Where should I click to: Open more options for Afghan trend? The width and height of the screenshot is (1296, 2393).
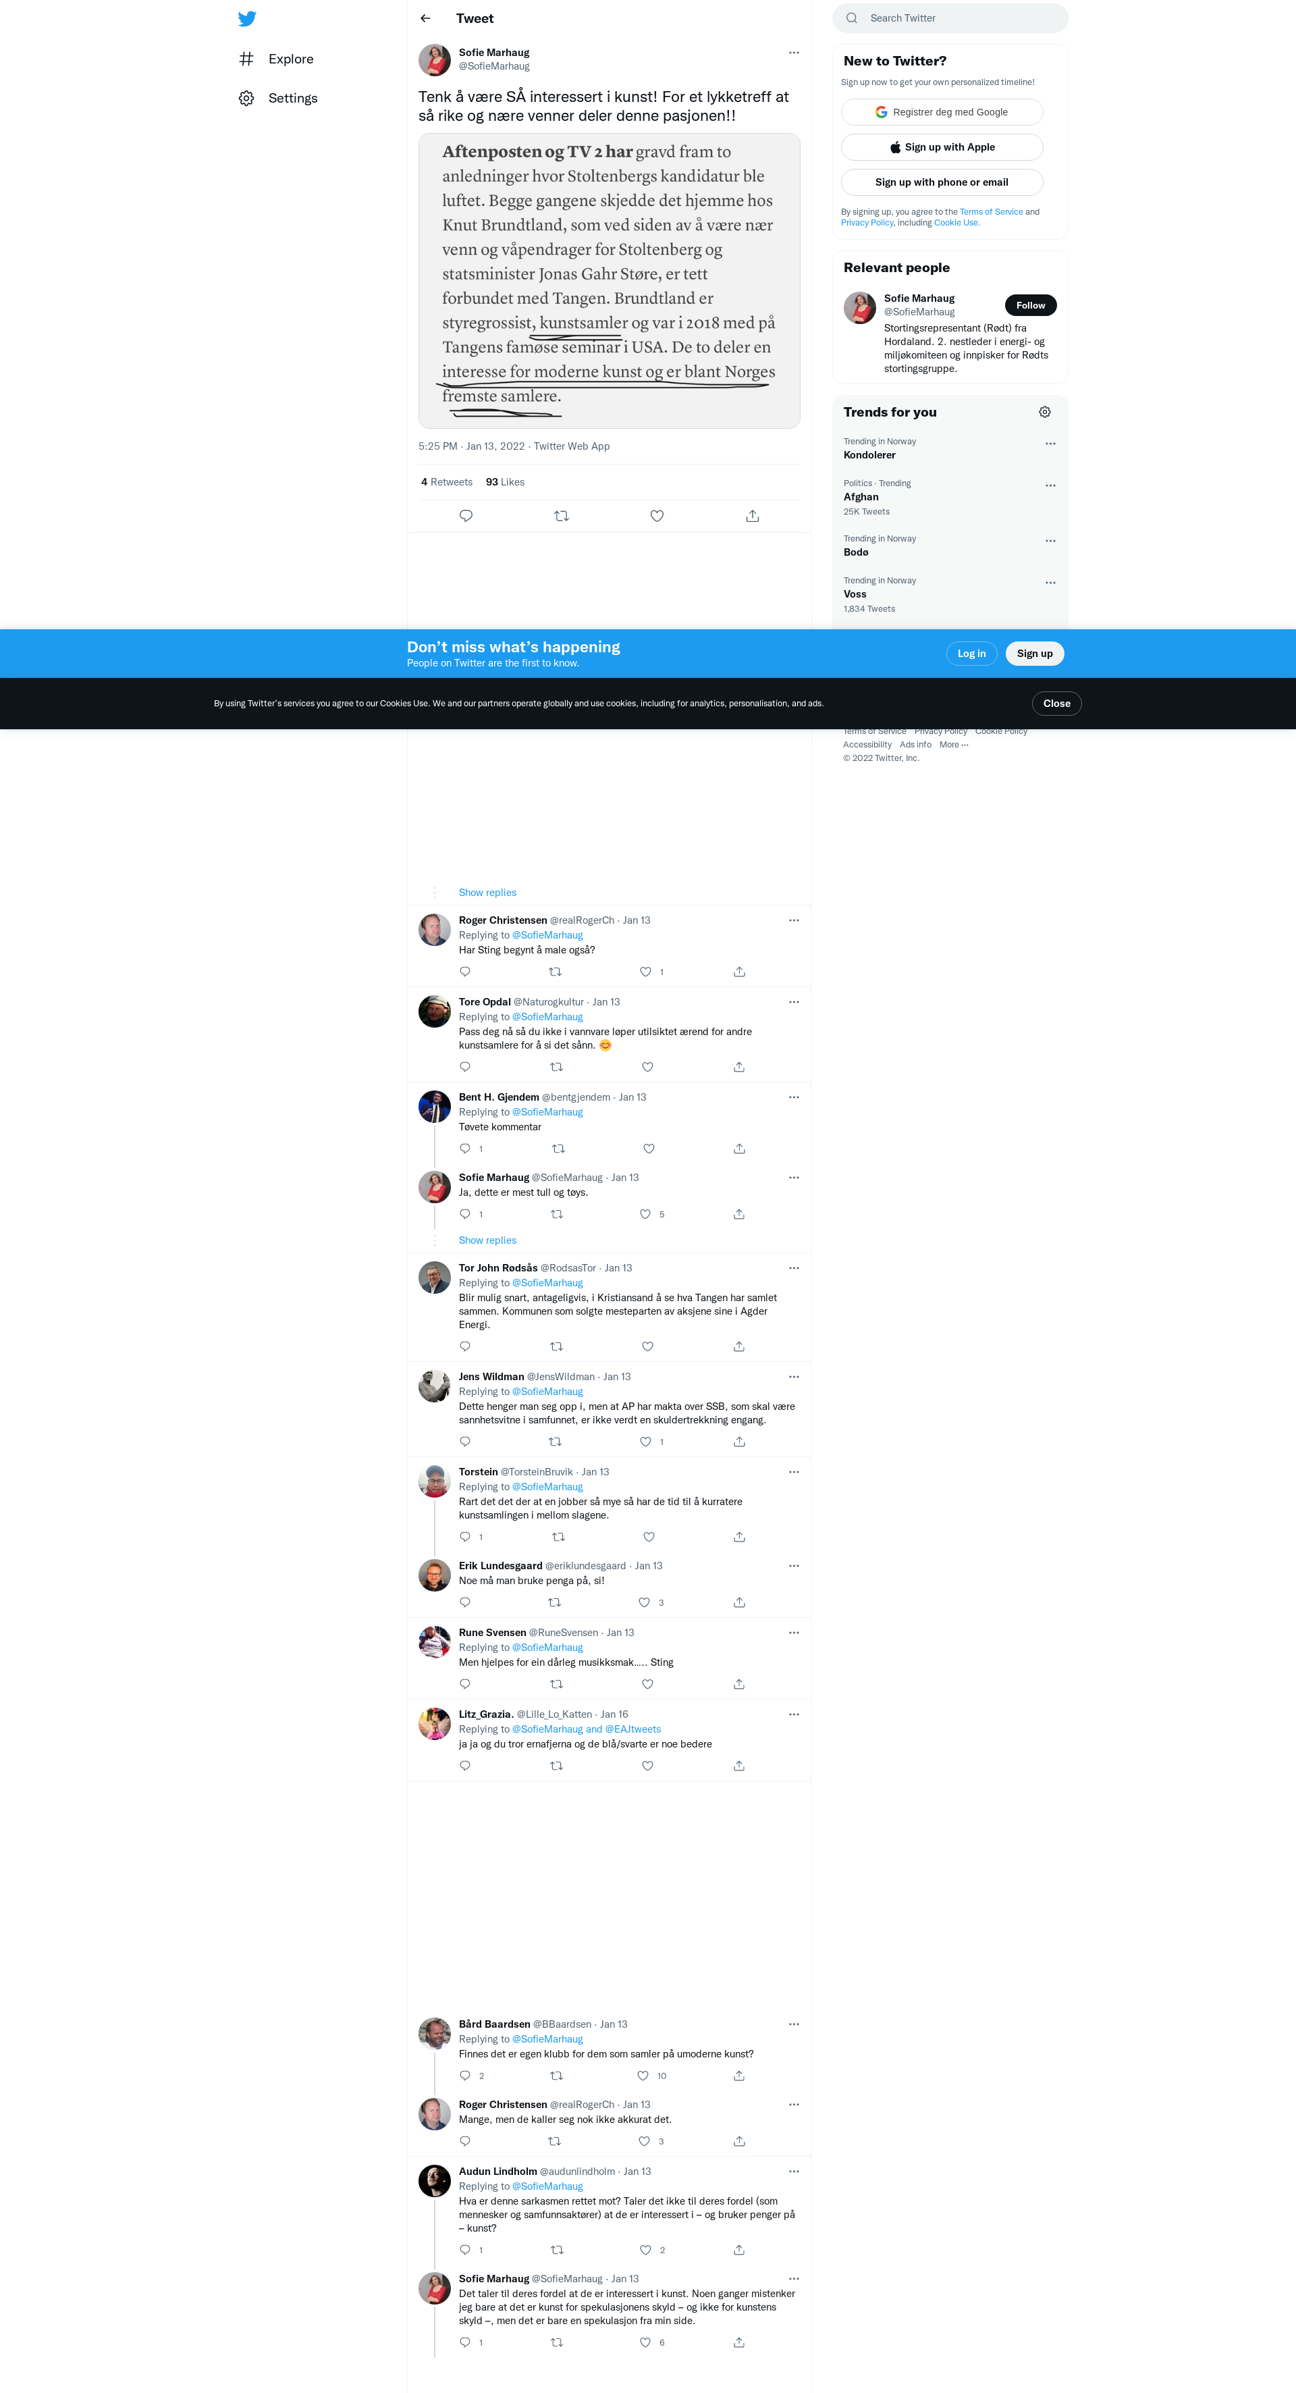point(1050,486)
